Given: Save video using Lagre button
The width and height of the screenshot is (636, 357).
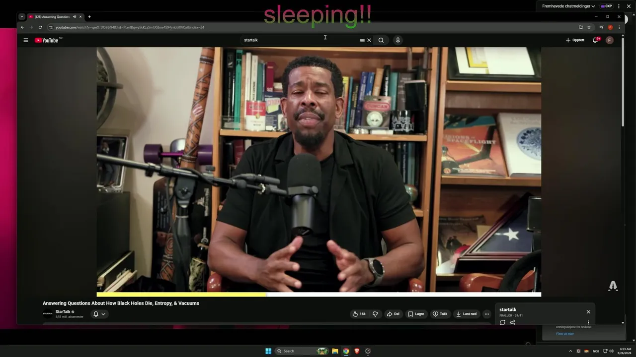Looking at the screenshot, I should pyautogui.click(x=416, y=314).
